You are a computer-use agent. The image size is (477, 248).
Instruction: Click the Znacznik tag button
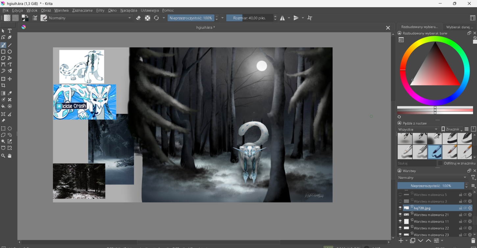[452, 129]
